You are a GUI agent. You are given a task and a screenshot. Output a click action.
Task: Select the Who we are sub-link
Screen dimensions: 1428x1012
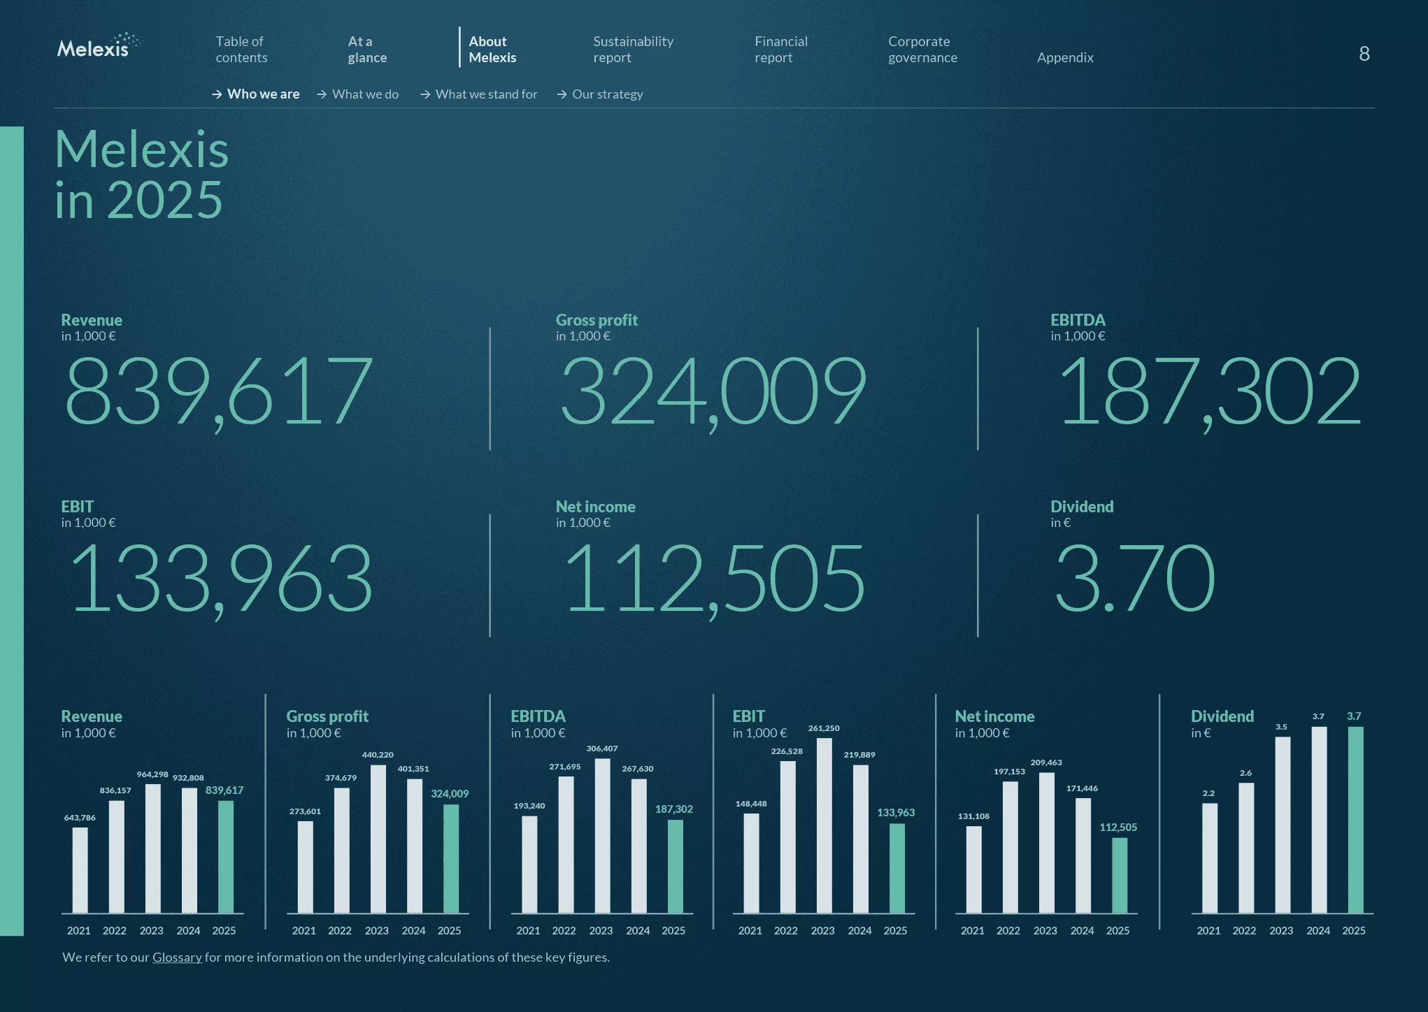click(263, 94)
